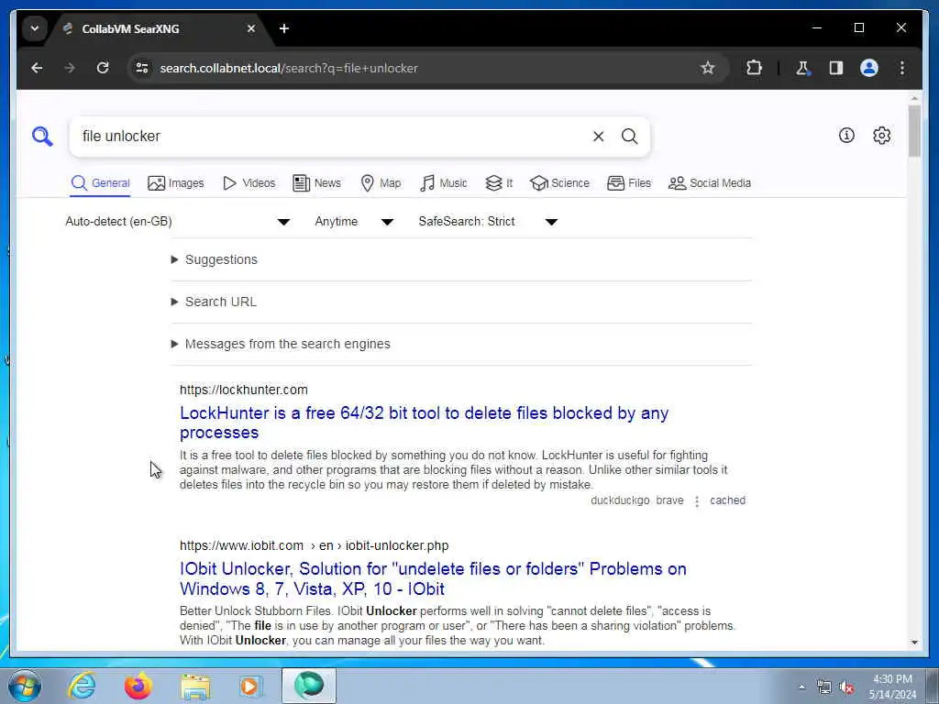Select the General search tab
The width and height of the screenshot is (939, 704).
pyautogui.click(x=101, y=183)
